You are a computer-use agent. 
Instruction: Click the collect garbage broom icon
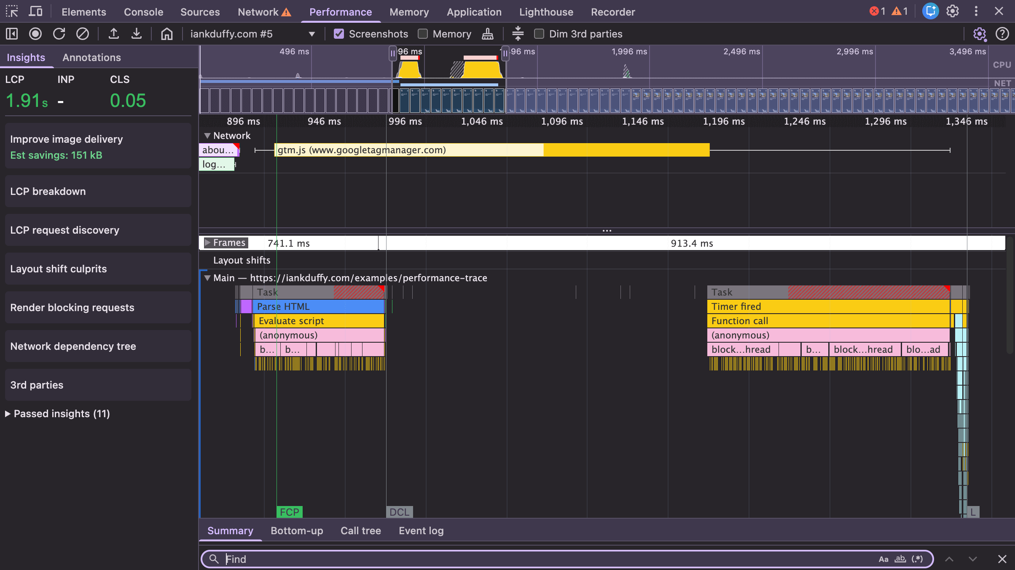pos(488,34)
